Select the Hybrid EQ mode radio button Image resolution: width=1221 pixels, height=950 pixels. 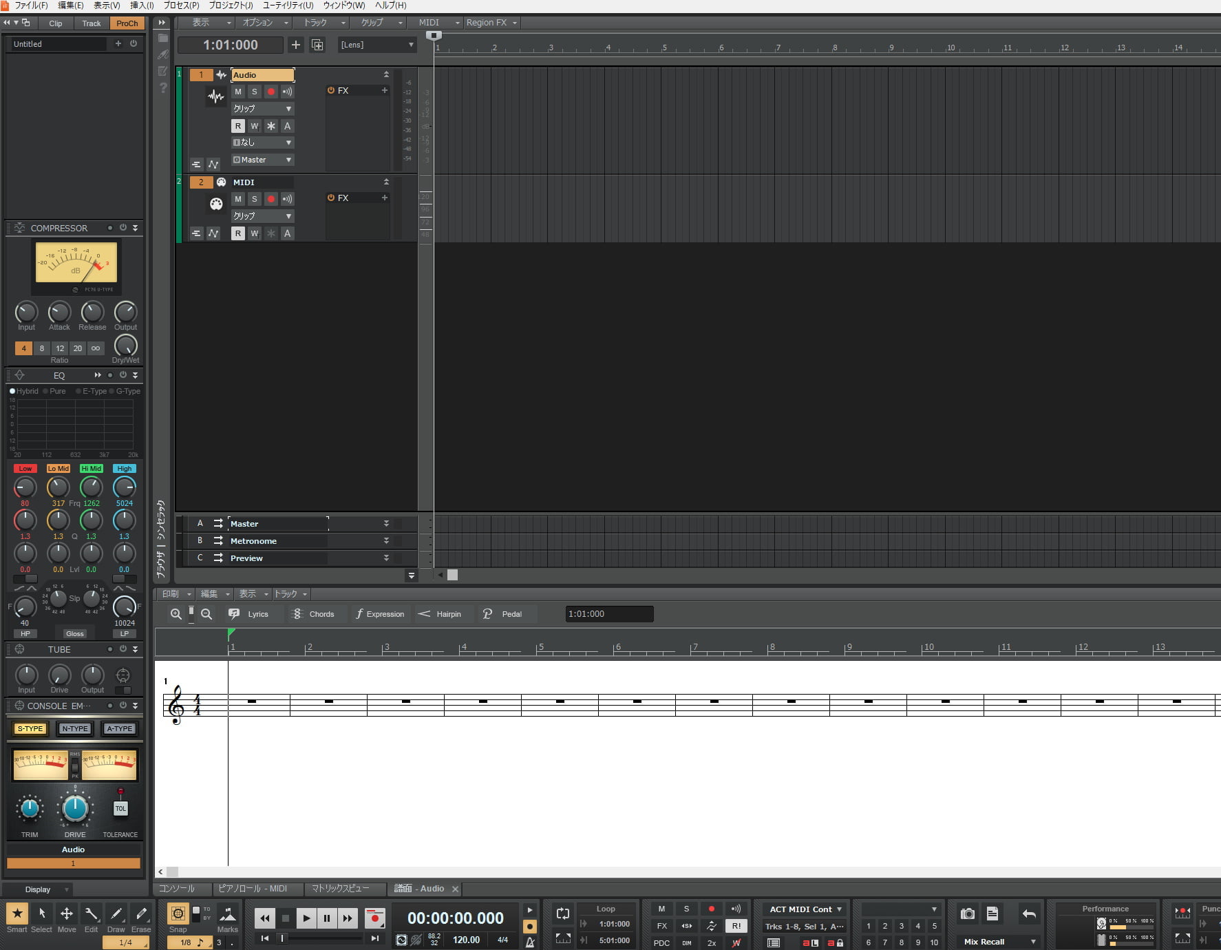point(12,391)
